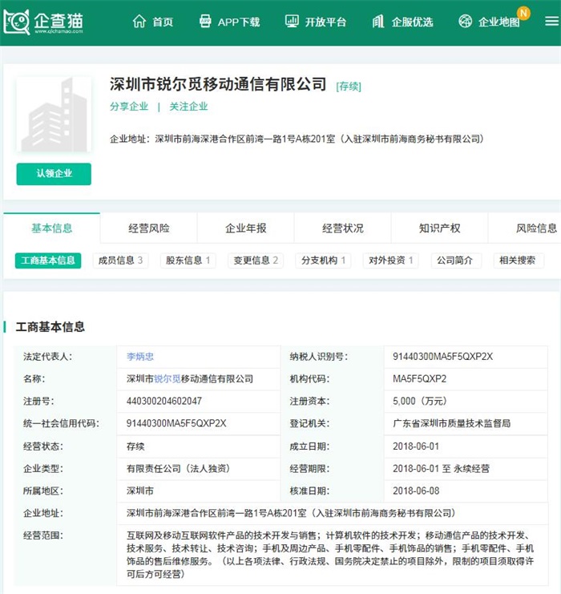Click the company building placeholder image
The height and width of the screenshot is (594, 561).
tap(54, 115)
